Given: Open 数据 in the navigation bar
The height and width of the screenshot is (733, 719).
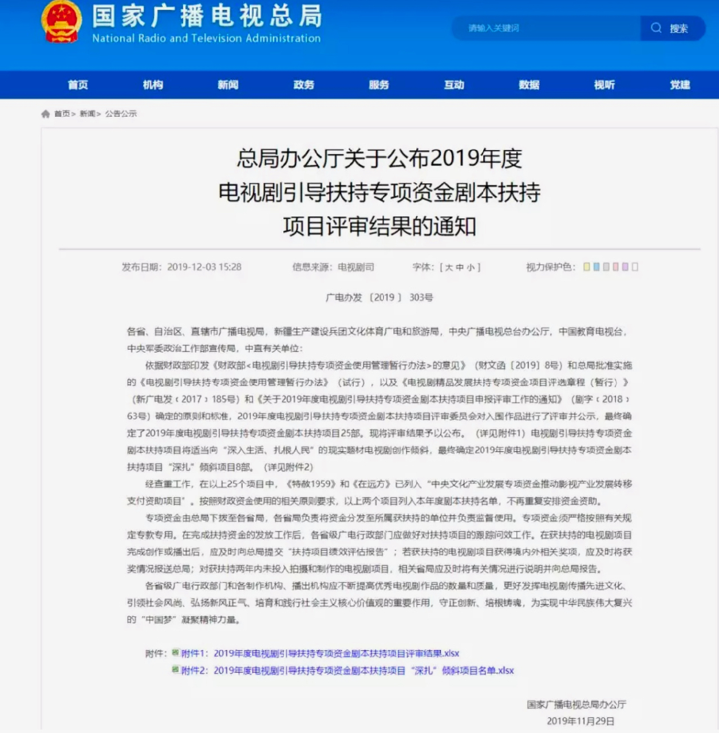Looking at the screenshot, I should 529,85.
